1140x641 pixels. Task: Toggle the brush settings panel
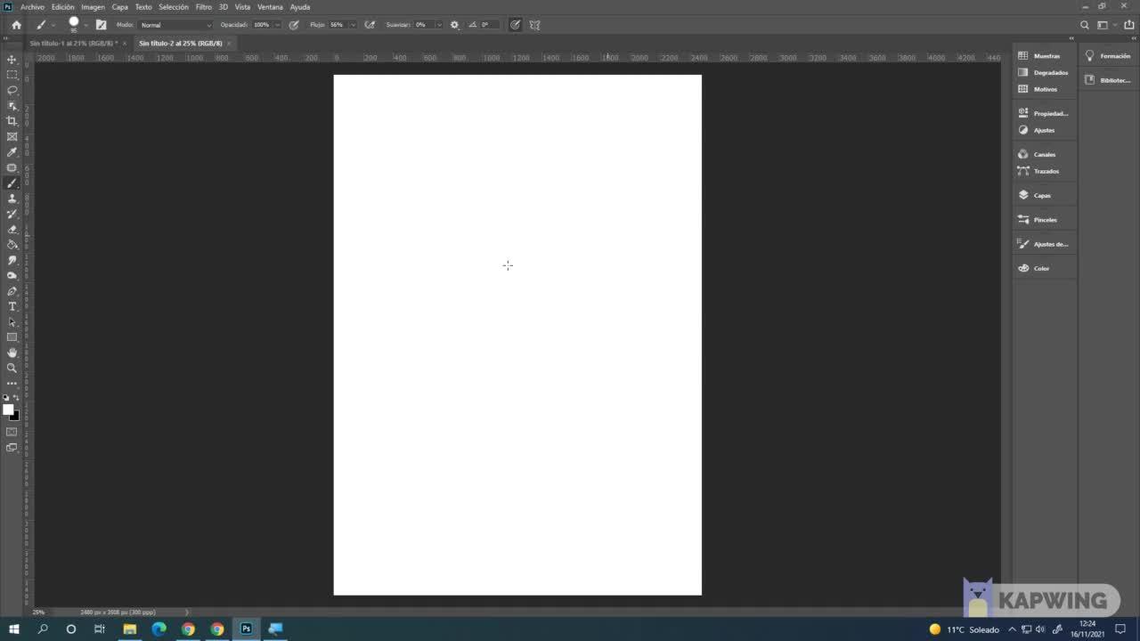(101, 25)
